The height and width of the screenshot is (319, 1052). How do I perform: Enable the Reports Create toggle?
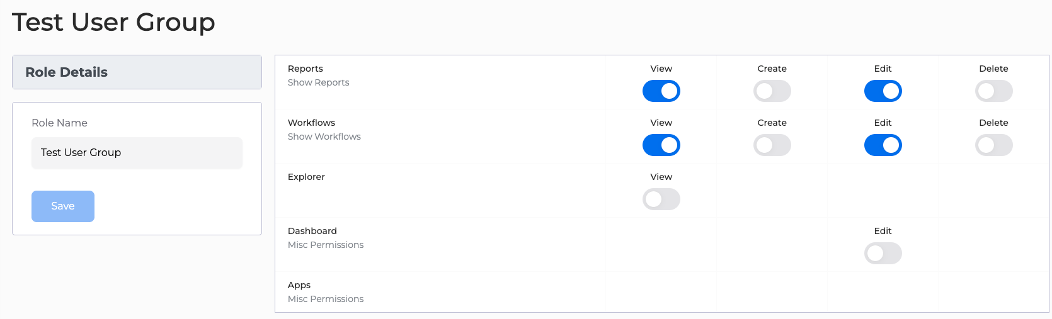click(772, 91)
